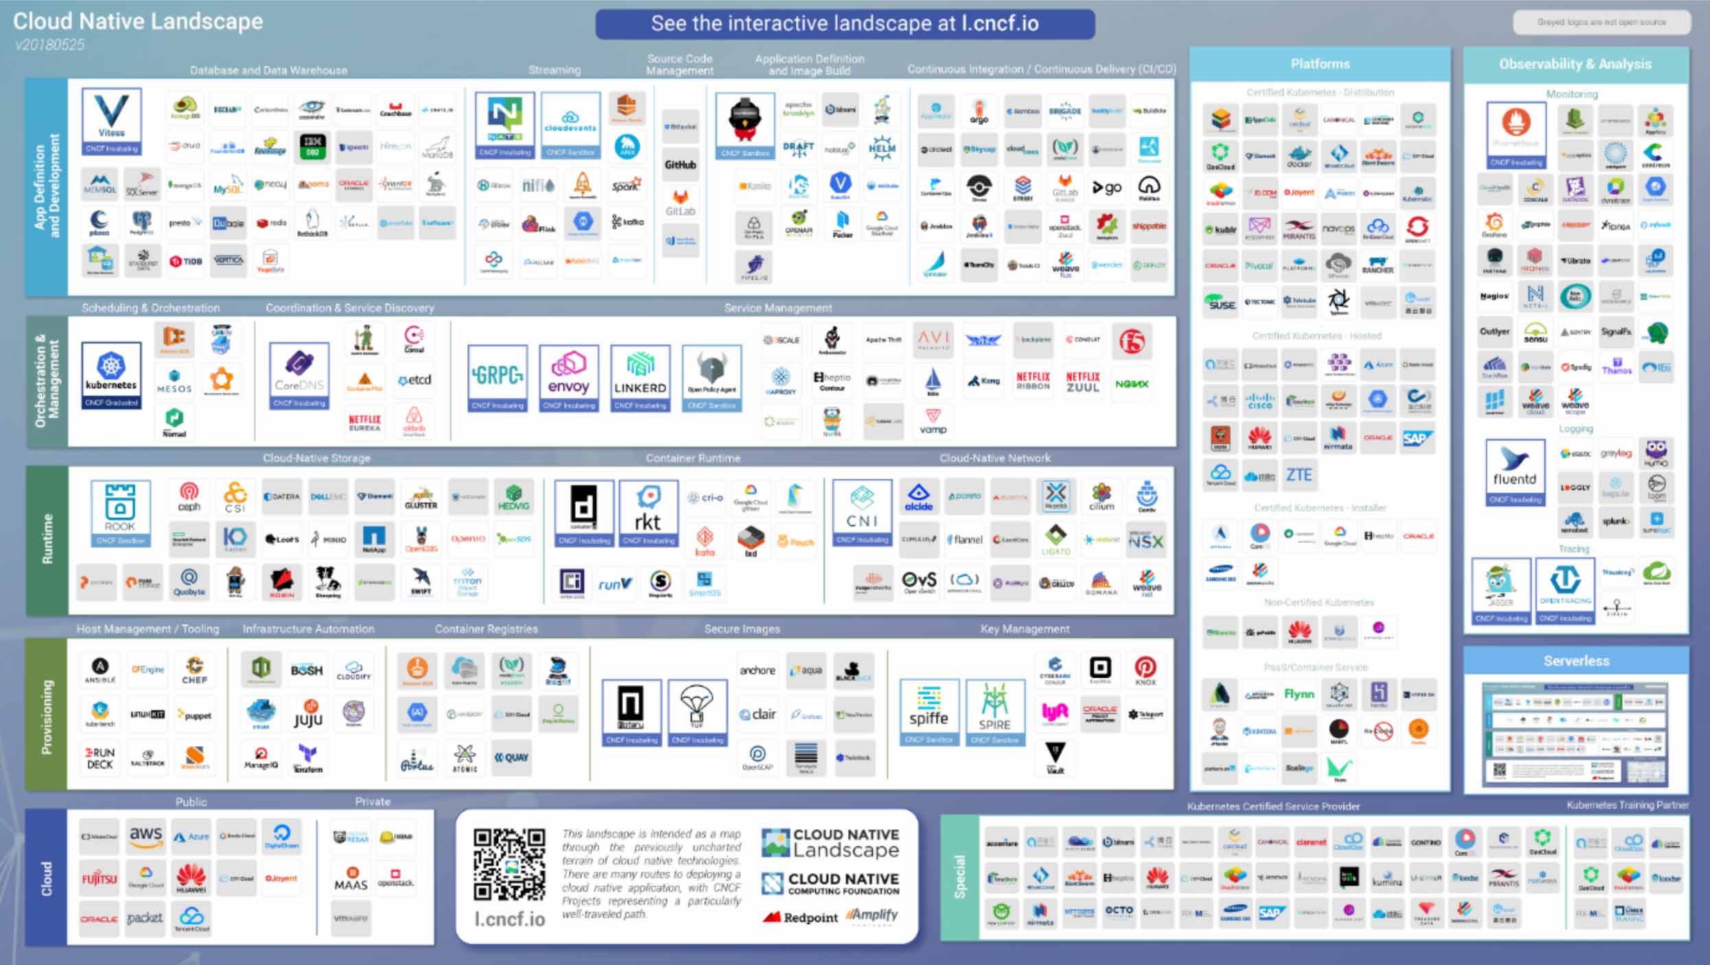This screenshot has height=965, width=1710.
Task: Open the Rook CNCF Sandbox logo
Action: pyautogui.click(x=120, y=514)
